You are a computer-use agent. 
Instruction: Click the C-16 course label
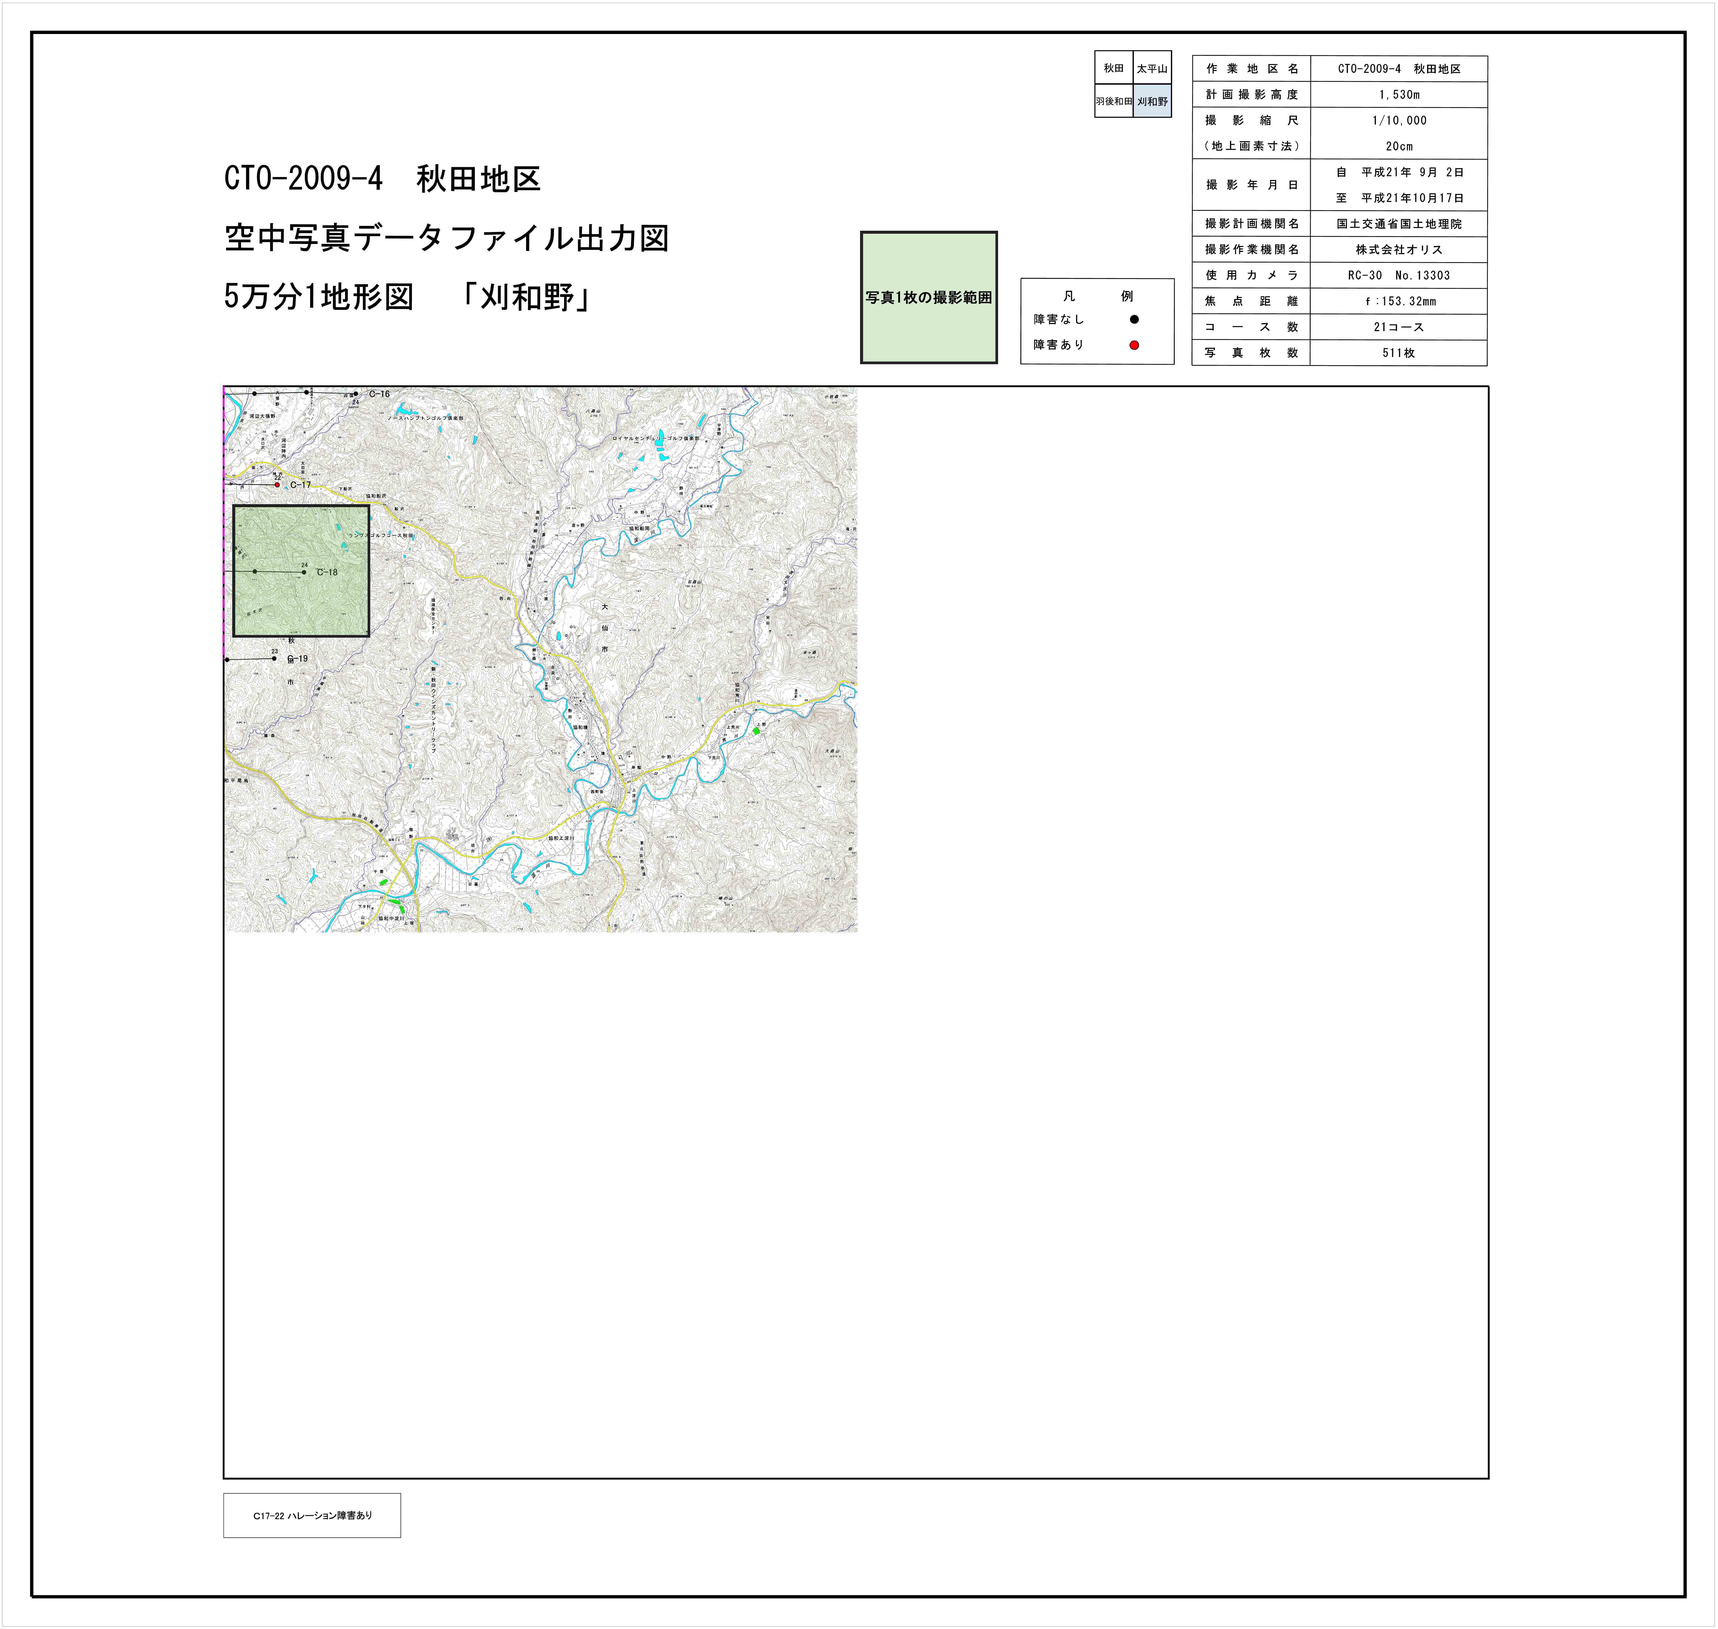(380, 394)
